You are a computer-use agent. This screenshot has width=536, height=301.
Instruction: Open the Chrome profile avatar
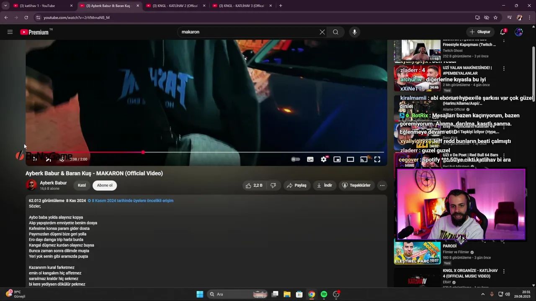520,18
